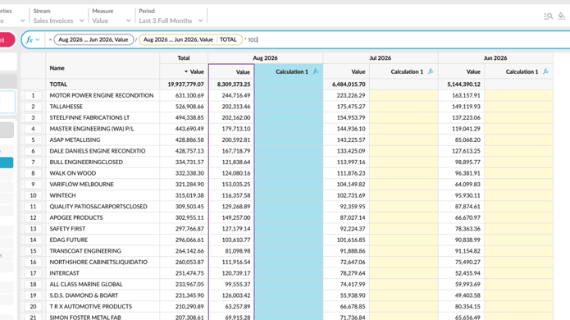Open the search list icon at top right
This screenshot has width=570, height=320.
tap(548, 16)
